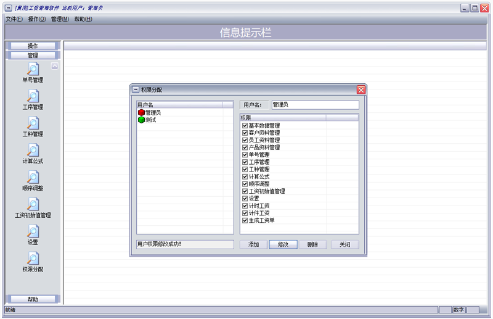This screenshot has height=319, width=493.
Task: Open the 管理(M) menu
Action: pyautogui.click(x=60, y=19)
